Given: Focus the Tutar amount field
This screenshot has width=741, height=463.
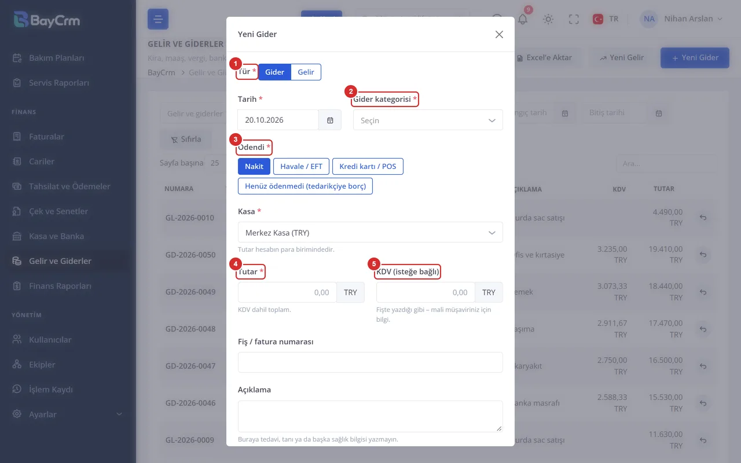Looking at the screenshot, I should (287, 292).
